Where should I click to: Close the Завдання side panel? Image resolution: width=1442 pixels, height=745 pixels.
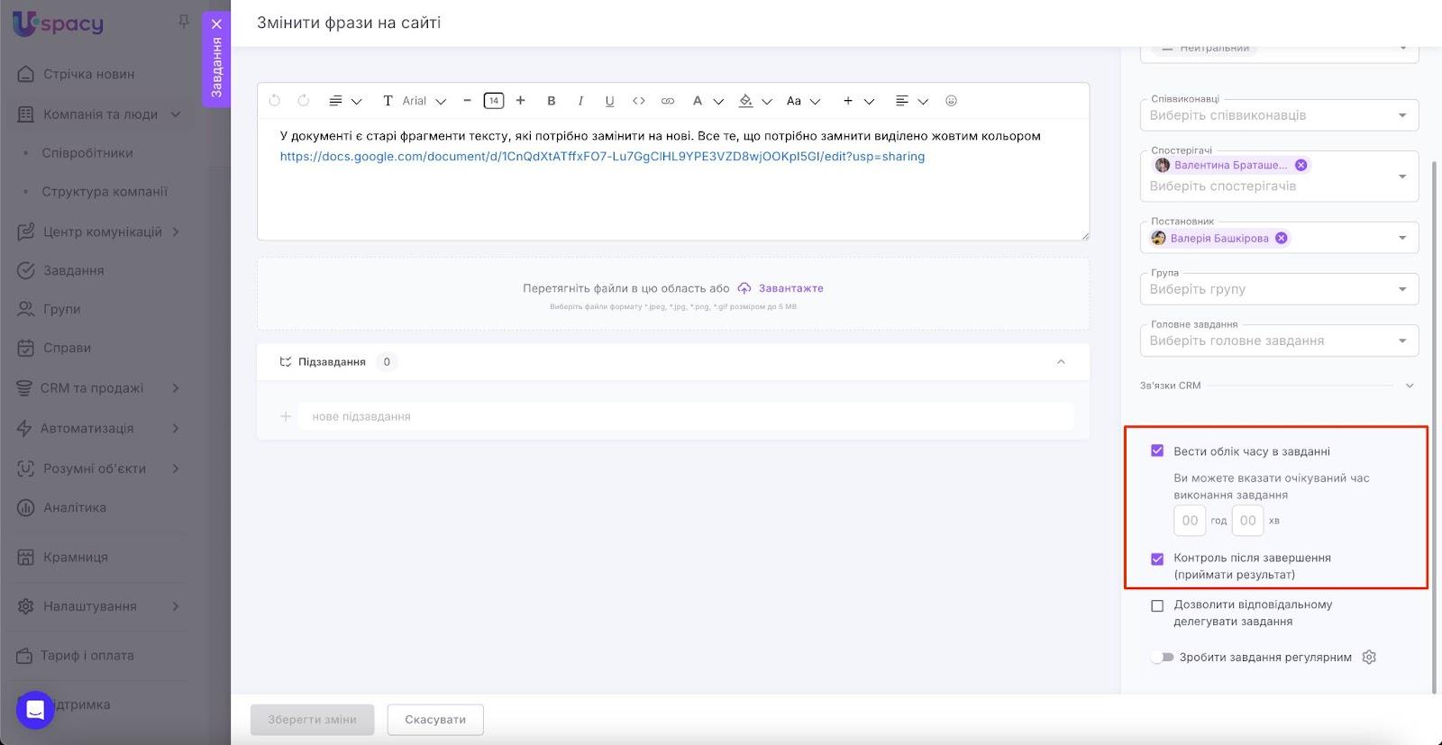[216, 24]
